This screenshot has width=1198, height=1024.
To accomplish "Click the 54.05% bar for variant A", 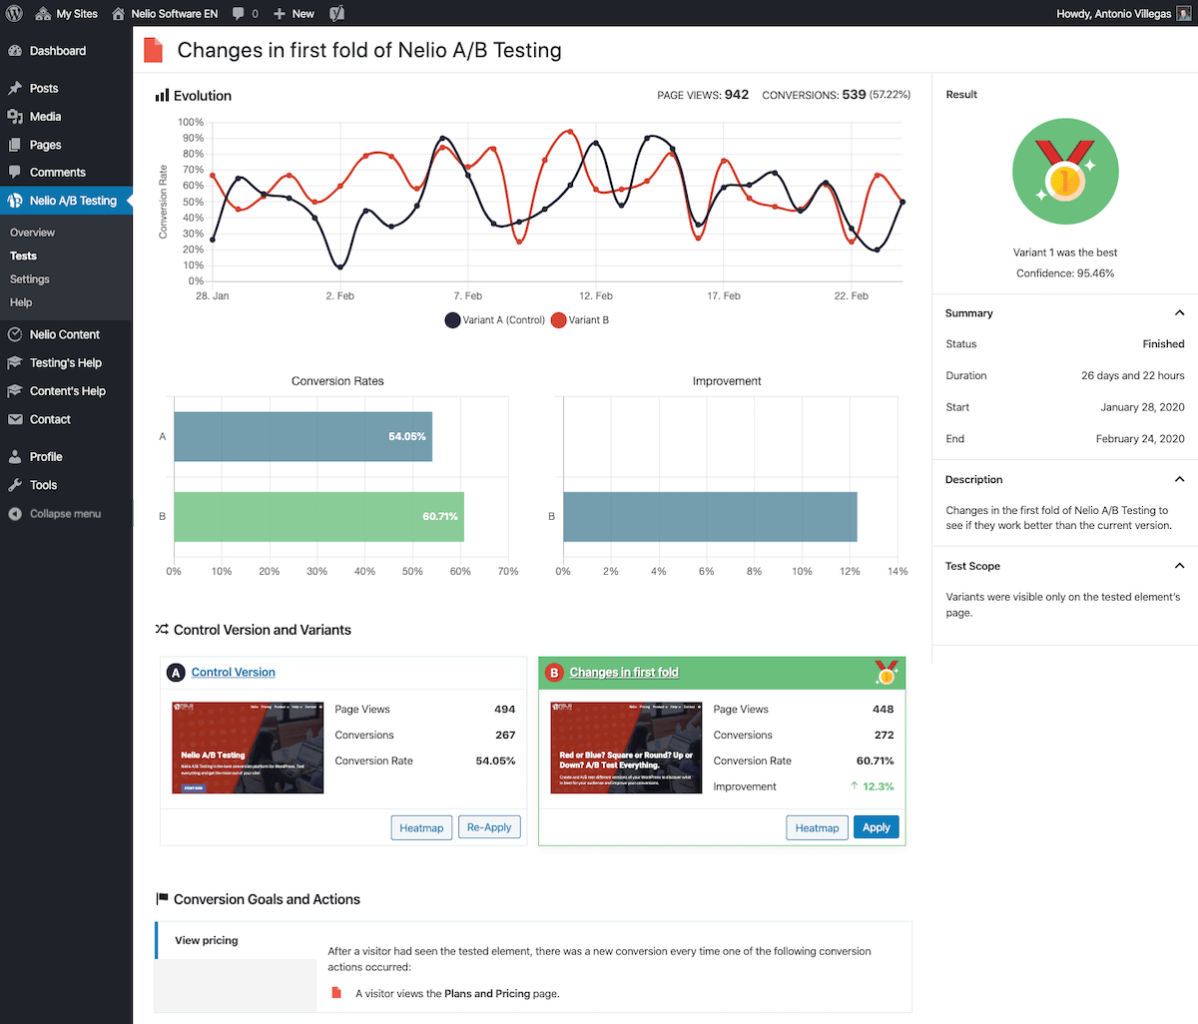I will [x=302, y=436].
